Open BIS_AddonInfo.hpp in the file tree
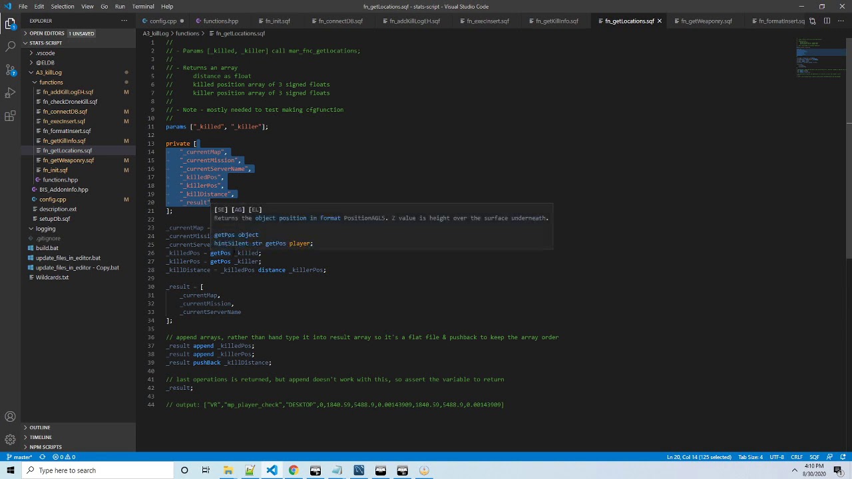This screenshot has width=852, height=479. tap(79, 190)
